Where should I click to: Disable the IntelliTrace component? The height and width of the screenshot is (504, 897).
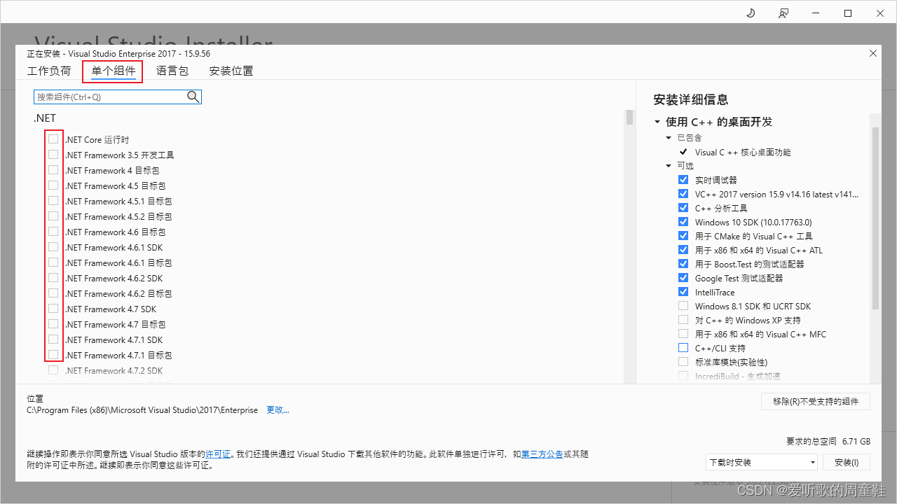point(683,291)
